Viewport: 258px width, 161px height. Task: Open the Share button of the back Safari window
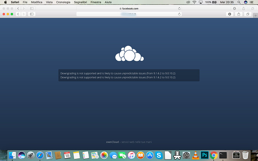point(243,8)
